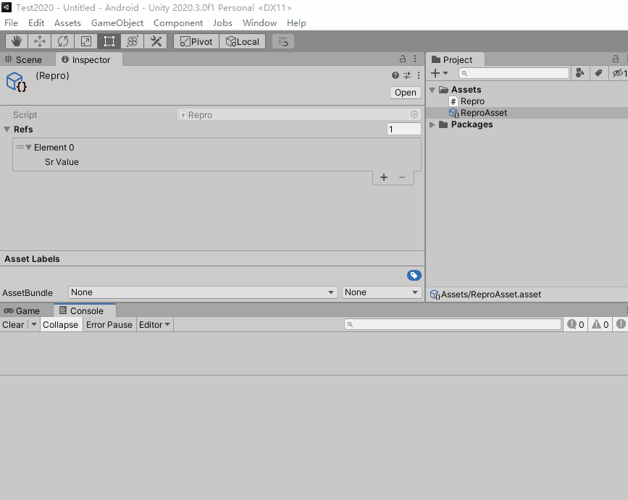Click the Script object picker circle
The height and width of the screenshot is (500, 628).
tap(414, 114)
